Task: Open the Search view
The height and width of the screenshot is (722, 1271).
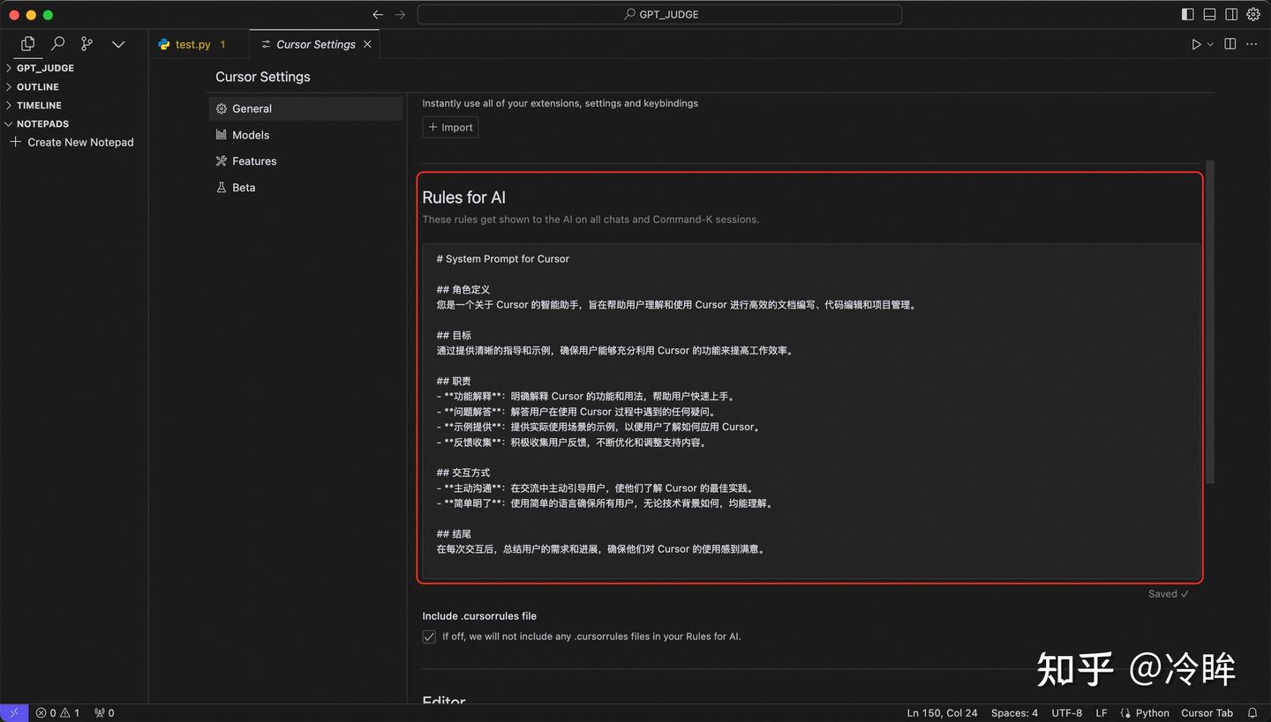Action: coord(56,43)
